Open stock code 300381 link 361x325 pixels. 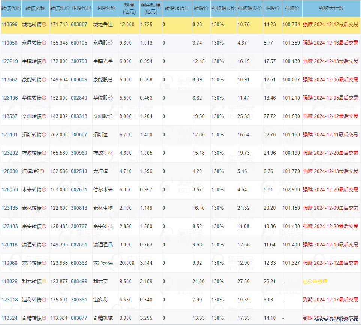[x=79, y=300]
